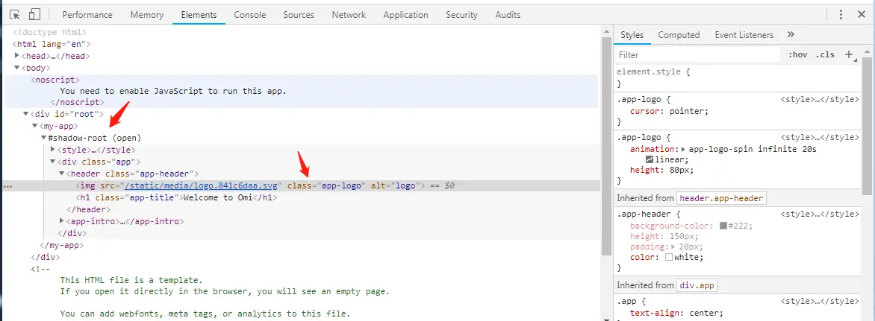This screenshot has height=321, width=875.
Task: Click the ellipsis beside the selected img row
Action: click(x=7, y=185)
